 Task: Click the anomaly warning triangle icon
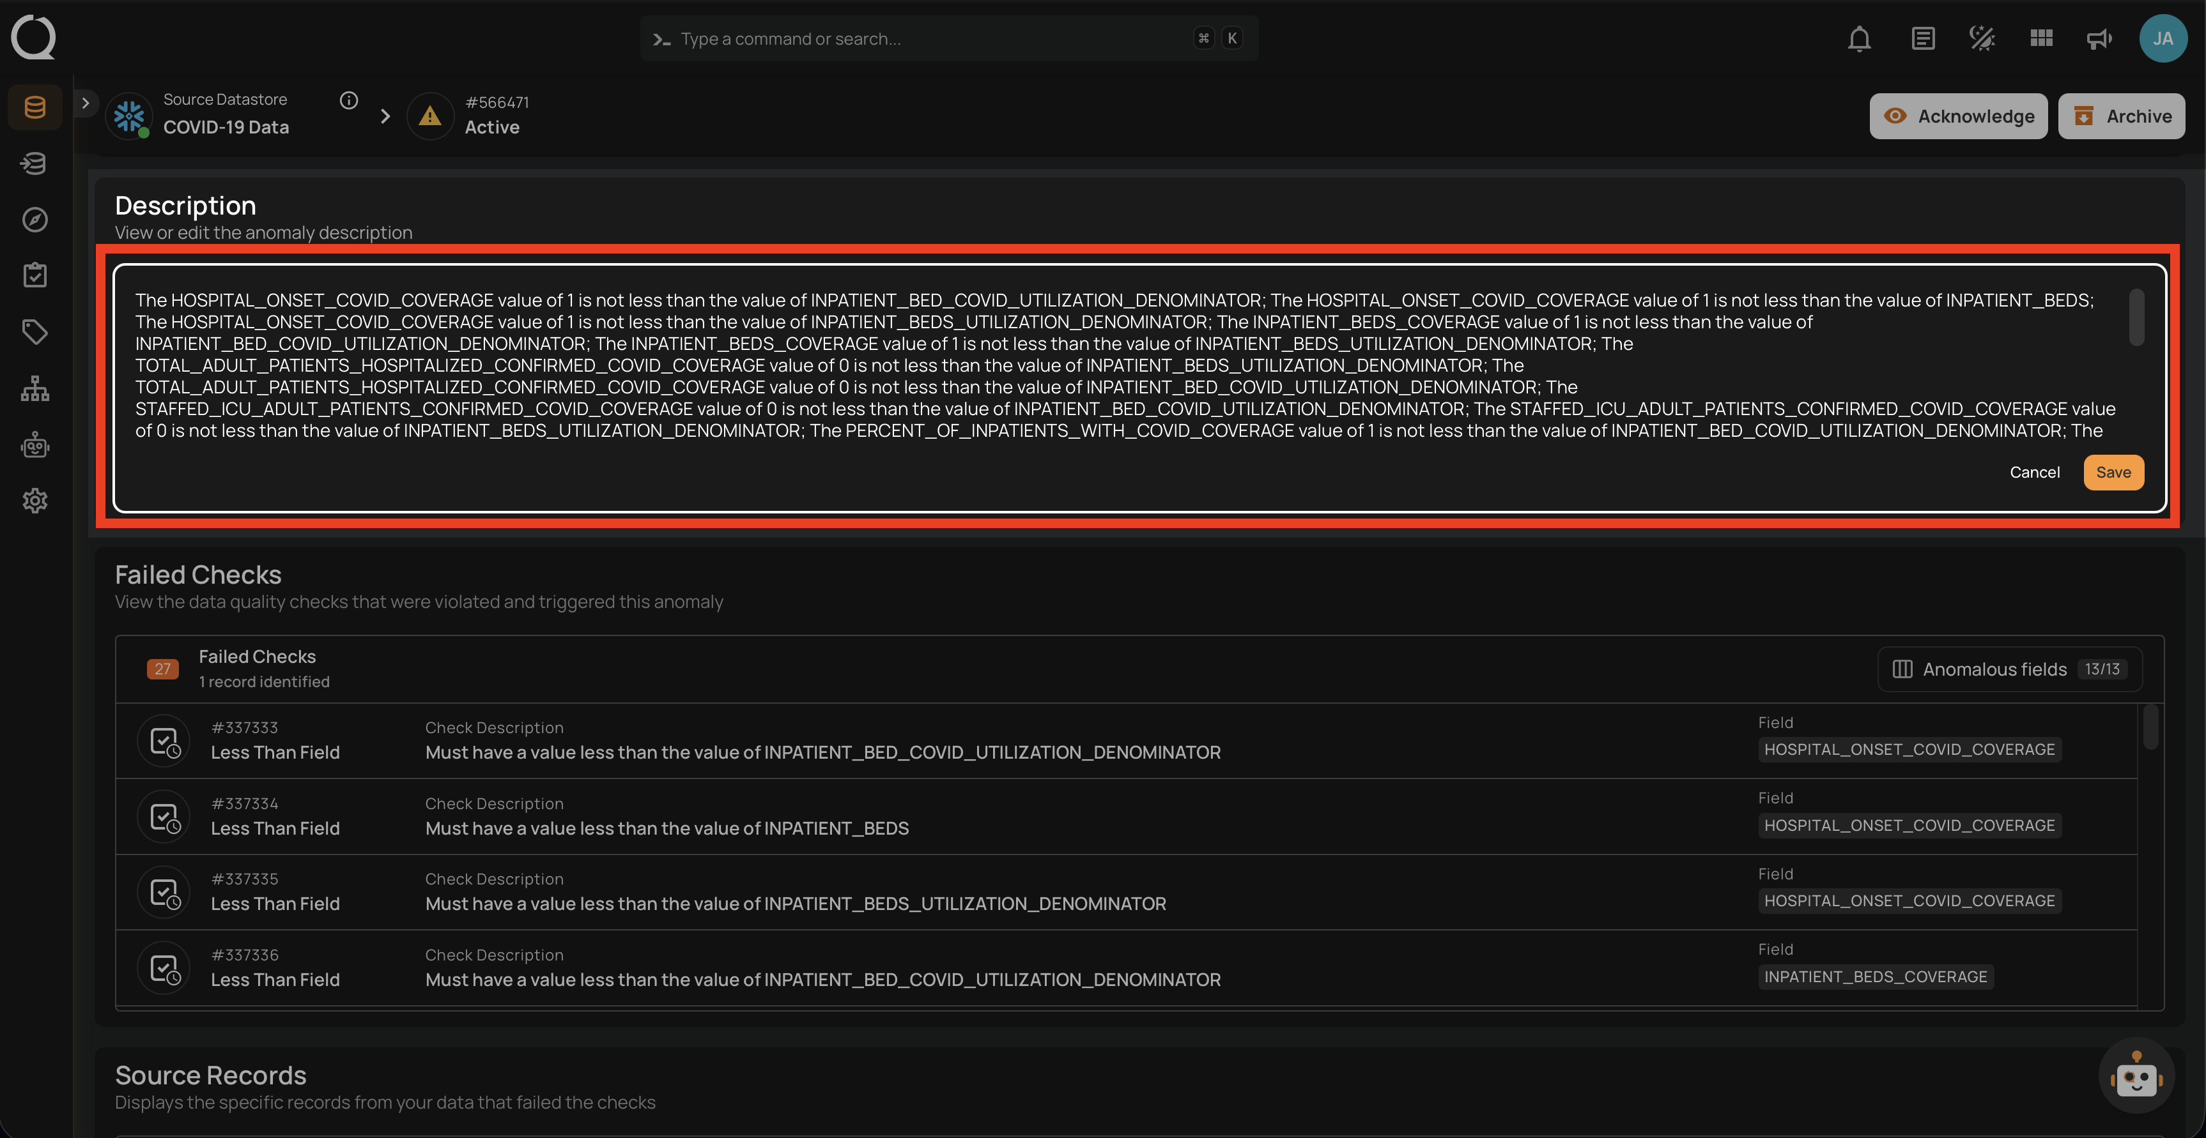click(430, 116)
